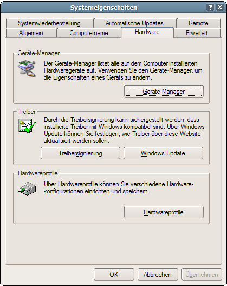Viewport: 227px width, 286px height.
Task: Close the Systemeigenschaften dialog
Action: point(220,8)
